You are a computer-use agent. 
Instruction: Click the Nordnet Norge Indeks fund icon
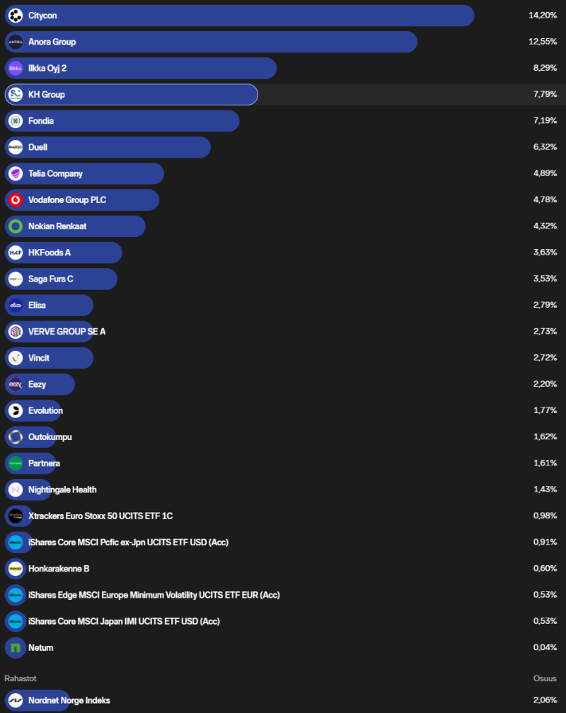(16, 700)
